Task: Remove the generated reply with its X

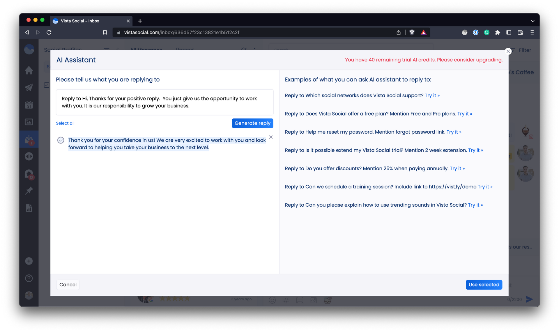Action: coord(271,137)
